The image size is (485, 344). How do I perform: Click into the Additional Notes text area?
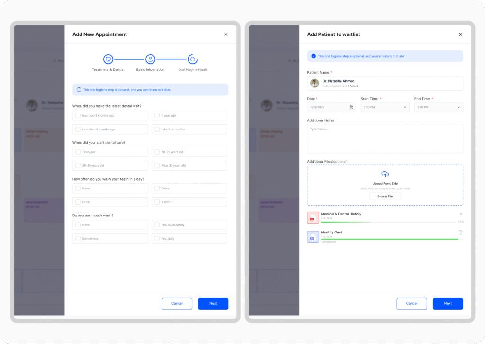pos(385,138)
